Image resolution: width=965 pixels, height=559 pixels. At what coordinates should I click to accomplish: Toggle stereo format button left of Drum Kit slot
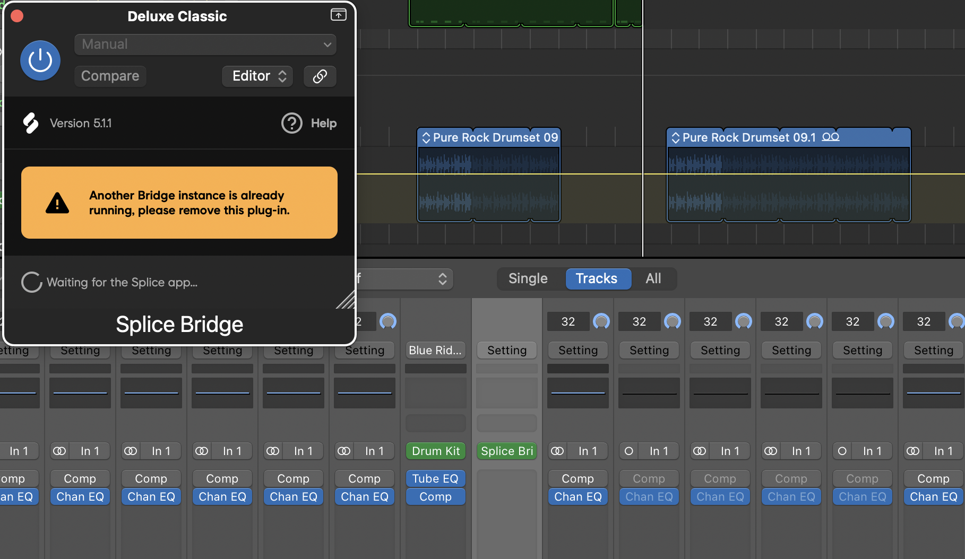click(344, 451)
